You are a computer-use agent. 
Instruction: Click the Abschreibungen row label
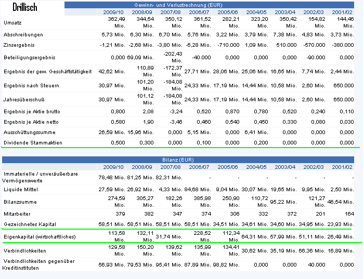tap(23, 35)
